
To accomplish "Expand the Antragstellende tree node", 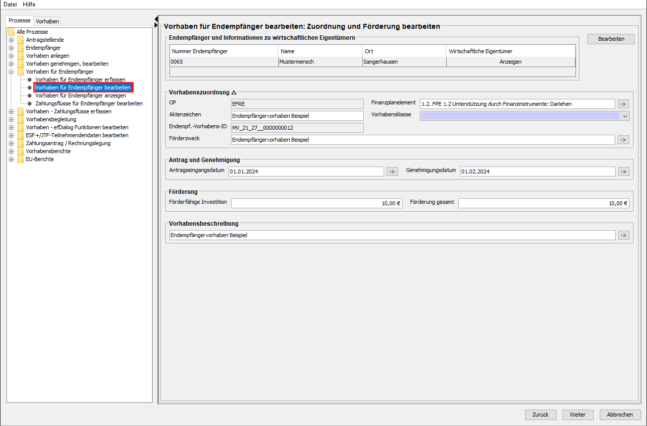I will (x=11, y=40).
